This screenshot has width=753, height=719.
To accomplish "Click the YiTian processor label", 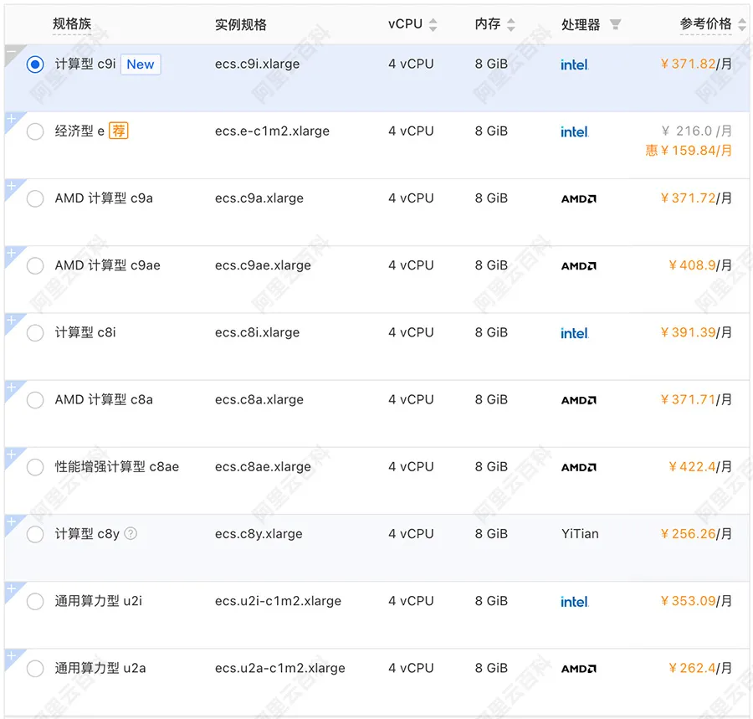I will (x=580, y=533).
